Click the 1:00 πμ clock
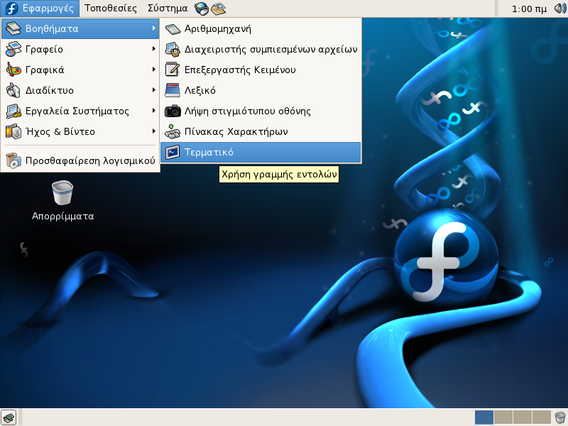Screen dimensions: 568x426 [529, 9]
